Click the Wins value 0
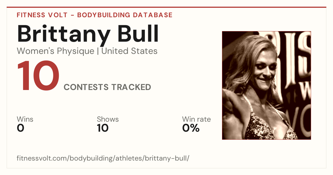This screenshot has height=175, width=333. pos(21,128)
